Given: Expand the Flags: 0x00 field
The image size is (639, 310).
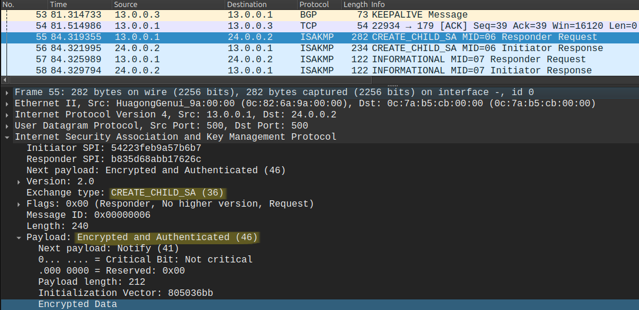Looking at the screenshot, I should [19, 204].
